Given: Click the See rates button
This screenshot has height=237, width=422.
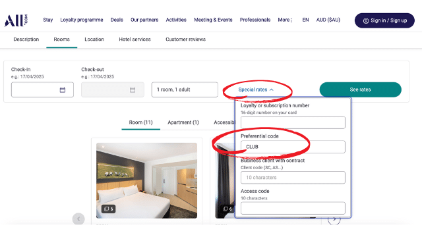Looking at the screenshot, I should tap(361, 90).
